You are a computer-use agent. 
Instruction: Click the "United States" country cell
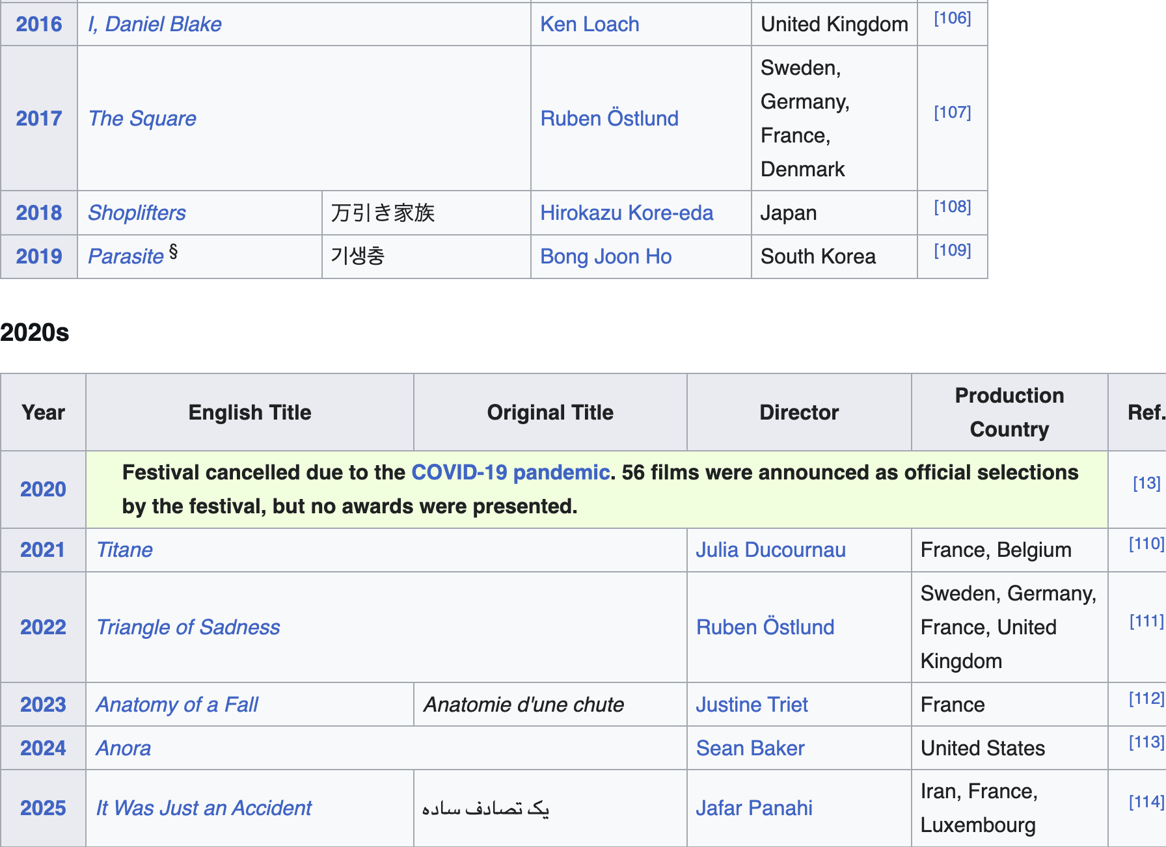click(1009, 748)
